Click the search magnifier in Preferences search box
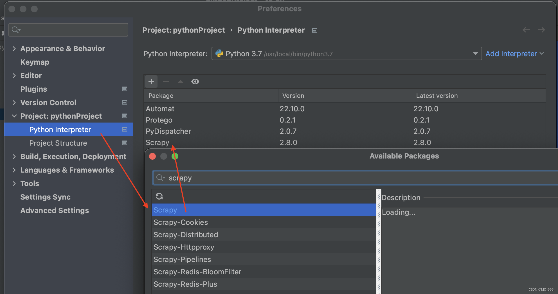The height and width of the screenshot is (294, 558). click(16, 30)
